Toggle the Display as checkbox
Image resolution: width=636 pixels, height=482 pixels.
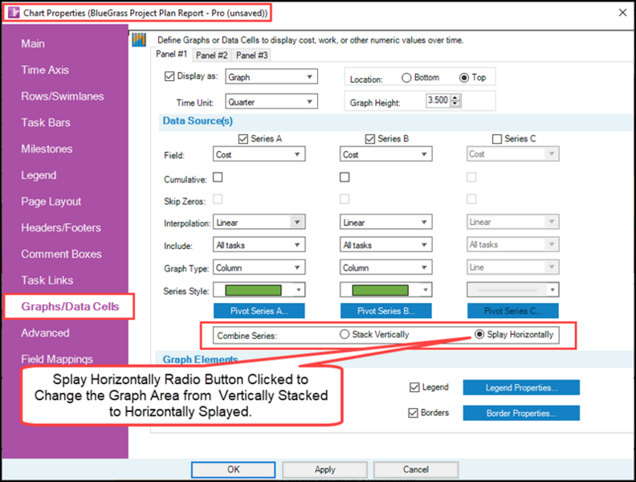[x=169, y=76]
